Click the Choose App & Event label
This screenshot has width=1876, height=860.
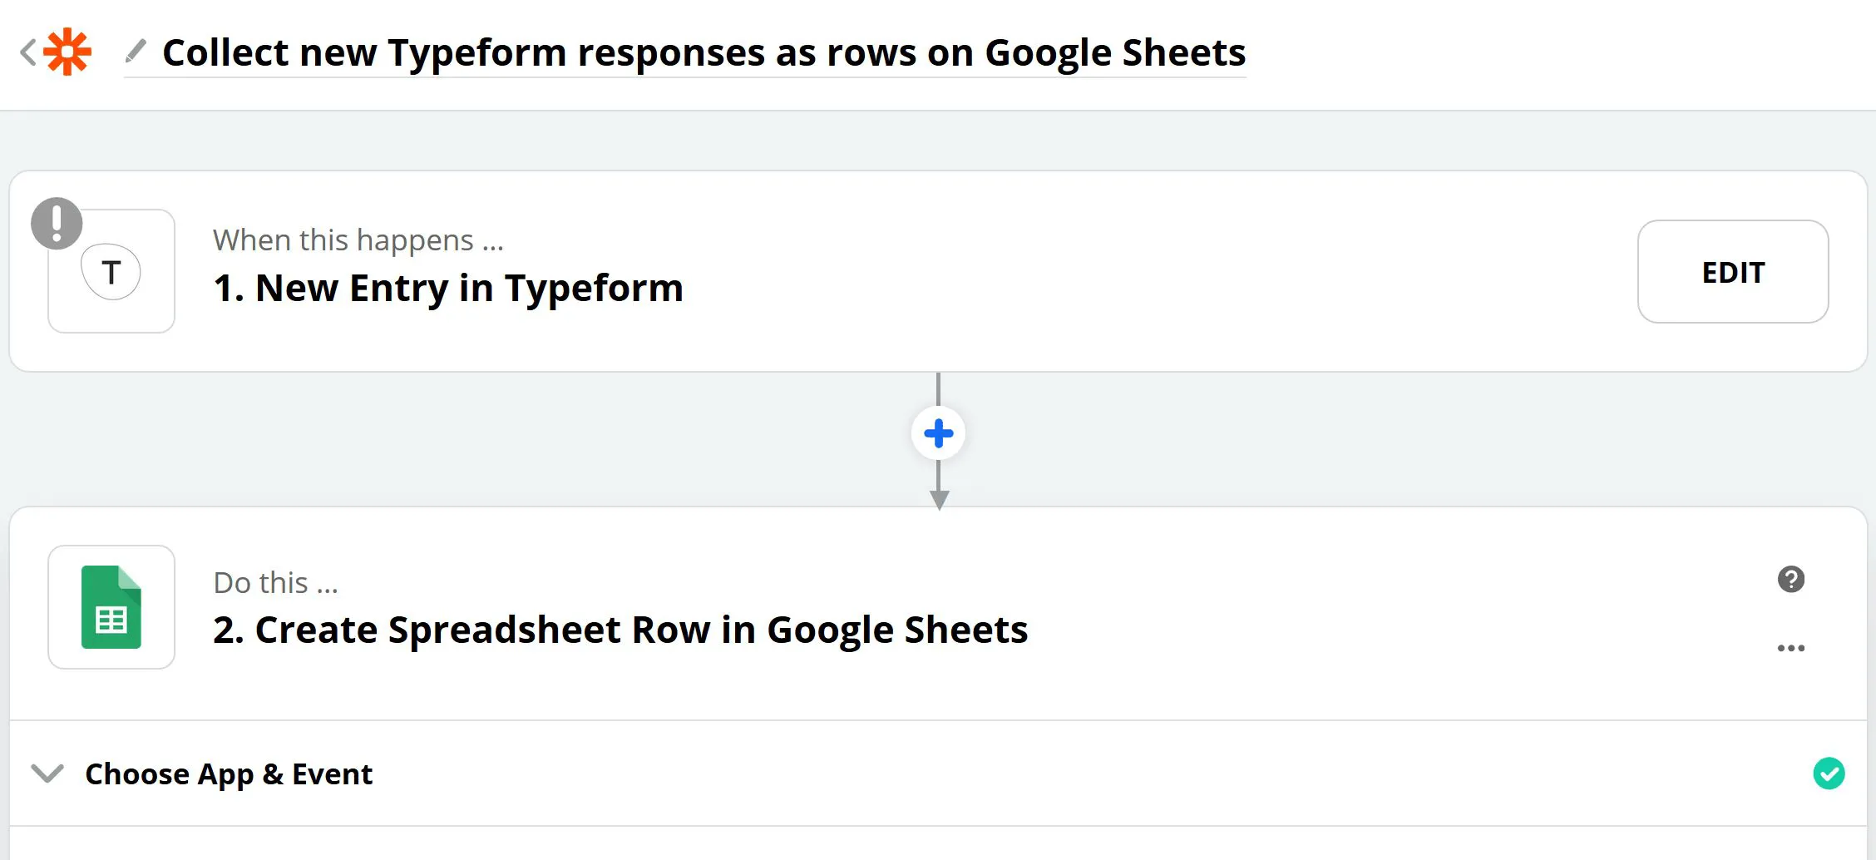[228, 774]
